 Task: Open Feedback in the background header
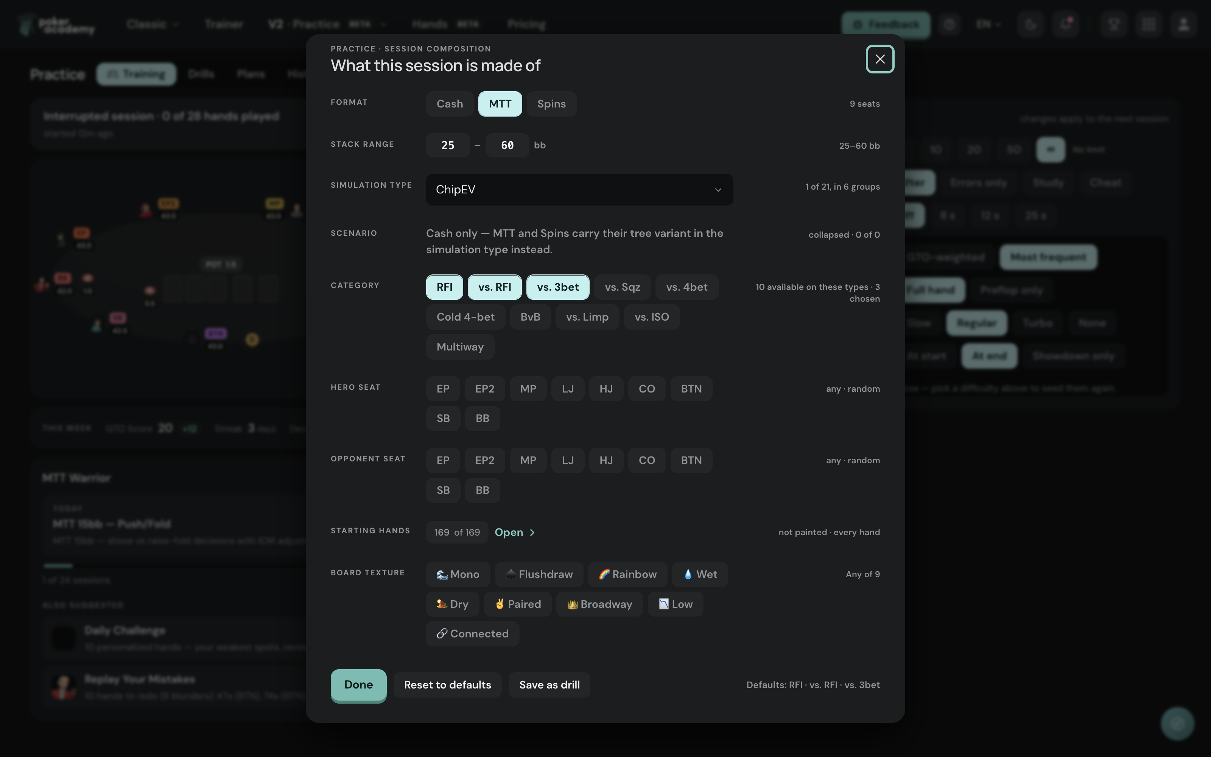pyautogui.click(x=886, y=24)
